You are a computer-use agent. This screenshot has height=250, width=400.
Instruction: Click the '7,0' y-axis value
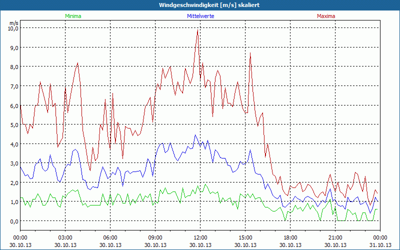[x=14, y=86]
